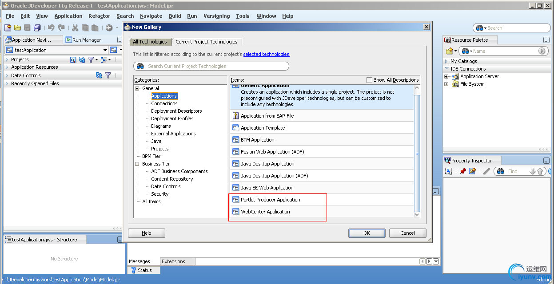Click the New file toolbar icon
The height and width of the screenshot is (284, 554).
(x=8, y=28)
